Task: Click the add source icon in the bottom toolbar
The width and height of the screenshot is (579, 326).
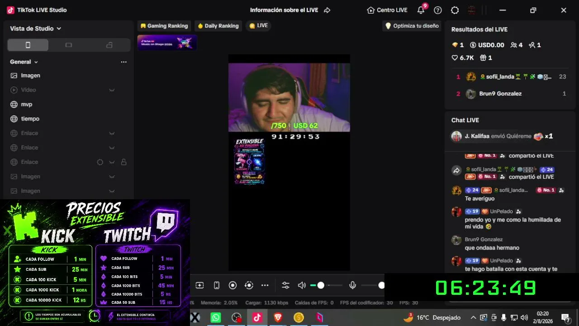Action: click(x=199, y=285)
